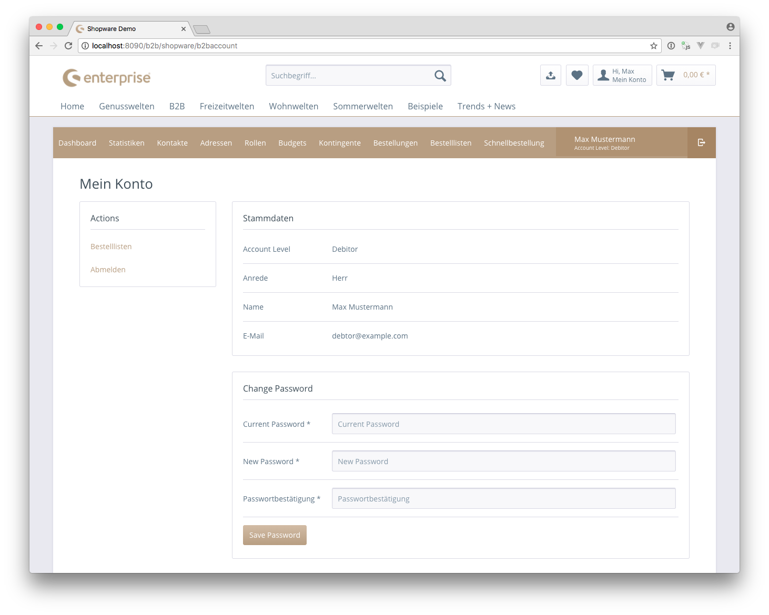
Task: Go to the Schnellbestellung tab
Action: pos(514,143)
